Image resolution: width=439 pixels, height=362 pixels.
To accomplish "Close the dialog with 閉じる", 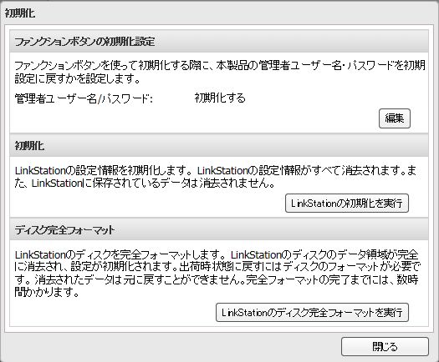I will point(385,347).
